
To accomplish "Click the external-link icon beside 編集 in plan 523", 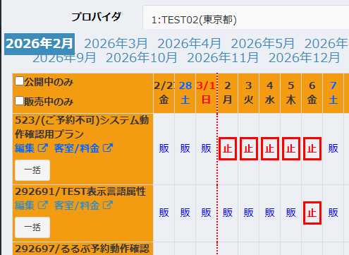I will coord(43,148).
